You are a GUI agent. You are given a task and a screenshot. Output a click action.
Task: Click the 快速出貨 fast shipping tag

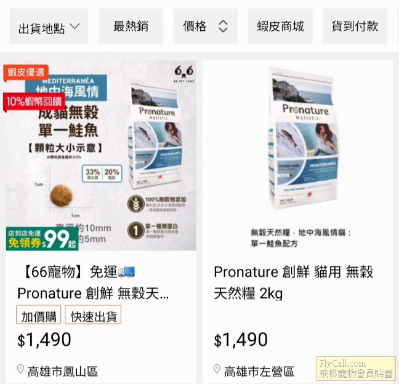(x=93, y=314)
